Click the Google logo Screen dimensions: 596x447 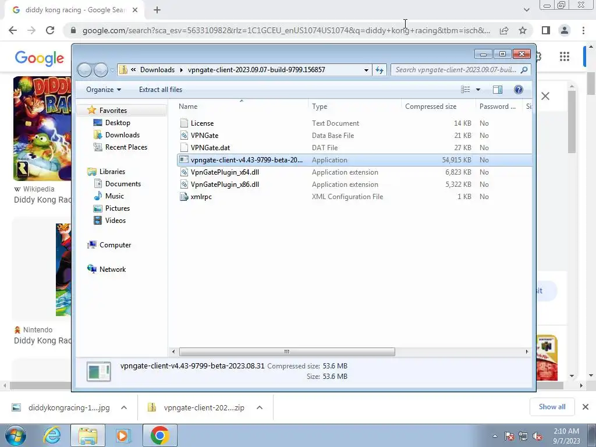click(x=39, y=58)
